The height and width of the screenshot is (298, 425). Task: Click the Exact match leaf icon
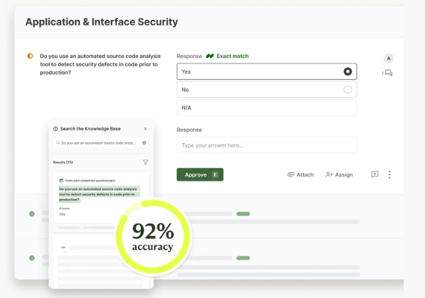coord(210,56)
